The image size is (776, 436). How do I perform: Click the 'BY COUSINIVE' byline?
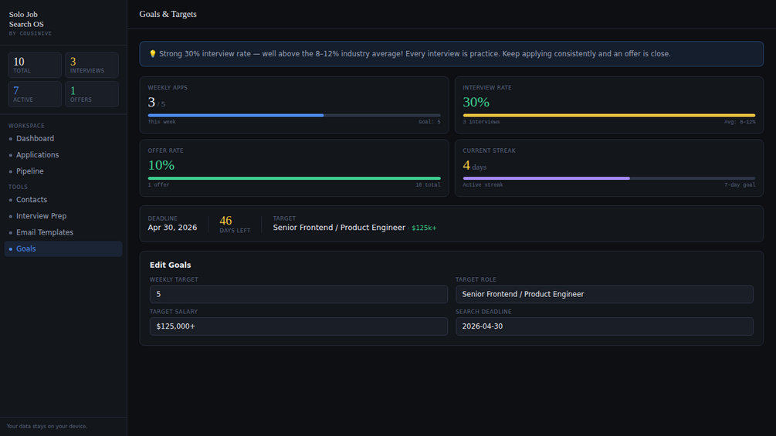30,34
